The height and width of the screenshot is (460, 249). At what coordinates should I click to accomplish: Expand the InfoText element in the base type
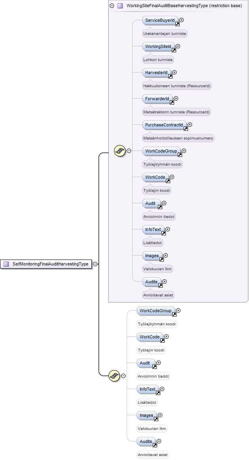[167, 229]
